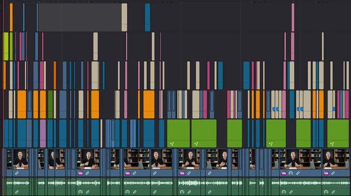The image size is (351, 196).
Task: Click the last retime speed icon on the audio track
Action: click(x=326, y=192)
